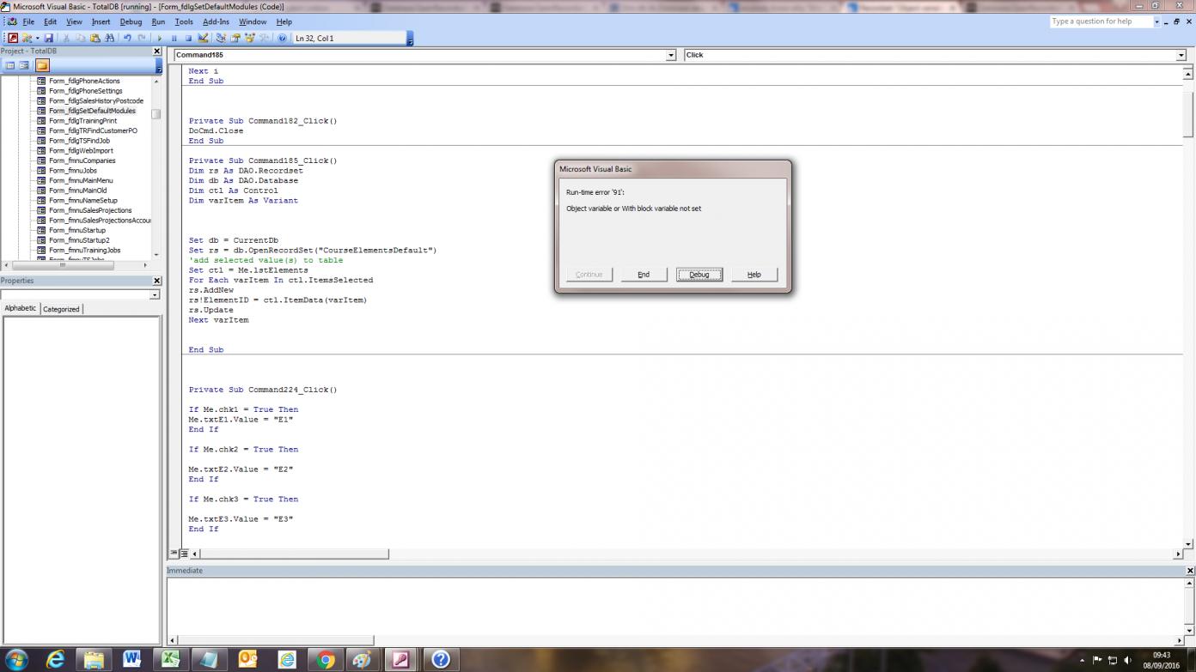Close the Immediate window
Image resolution: width=1196 pixels, height=672 pixels.
point(1190,571)
